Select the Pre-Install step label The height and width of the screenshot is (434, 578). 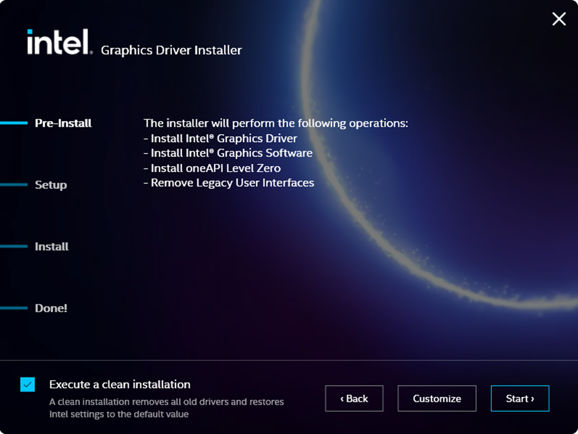(x=63, y=123)
